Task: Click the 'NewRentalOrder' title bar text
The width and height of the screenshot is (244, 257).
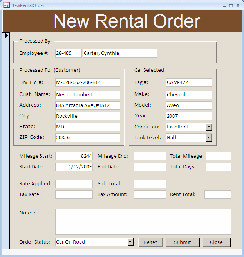Action: [28, 5]
